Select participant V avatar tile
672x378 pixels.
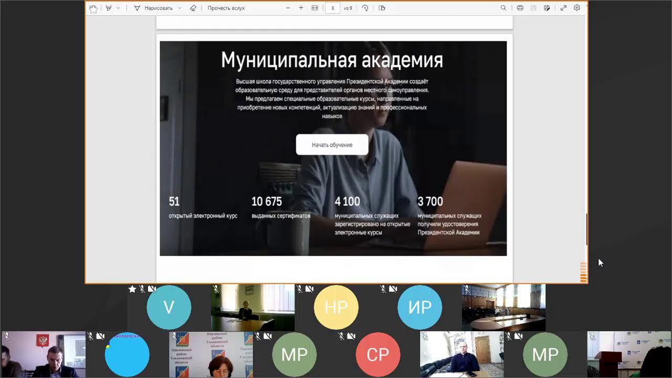pyautogui.click(x=169, y=307)
